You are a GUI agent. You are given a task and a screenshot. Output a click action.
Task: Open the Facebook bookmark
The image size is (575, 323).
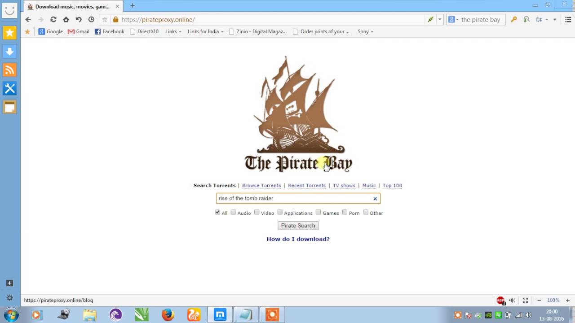[x=109, y=31]
